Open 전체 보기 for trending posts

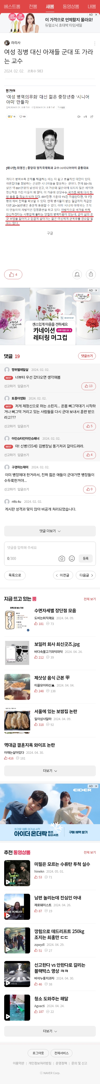(90, 599)
